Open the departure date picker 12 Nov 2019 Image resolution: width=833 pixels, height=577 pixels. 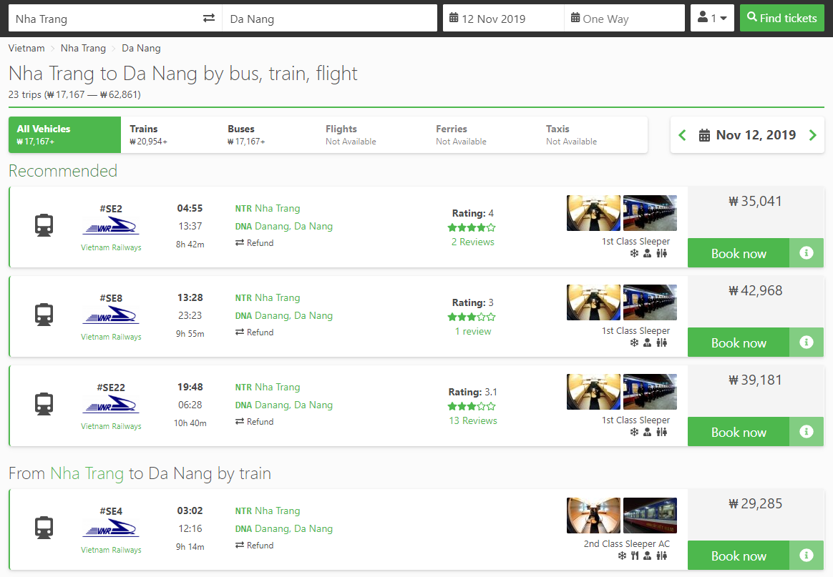[x=503, y=19]
